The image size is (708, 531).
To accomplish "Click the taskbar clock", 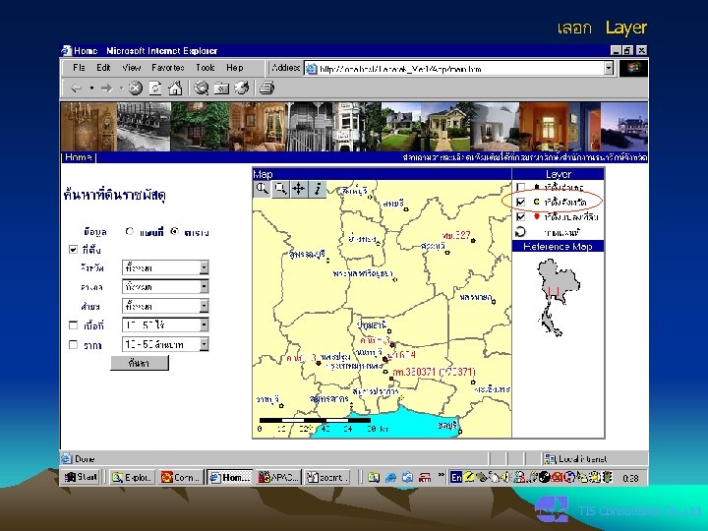I will [630, 478].
